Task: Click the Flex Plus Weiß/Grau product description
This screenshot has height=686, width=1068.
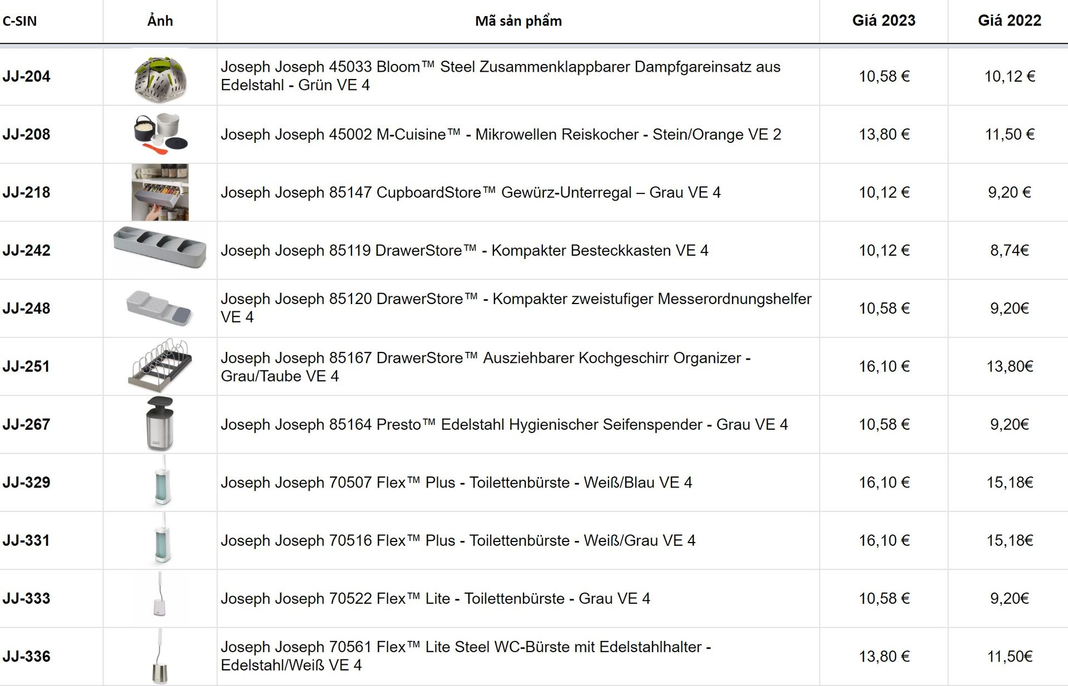Action: [458, 540]
